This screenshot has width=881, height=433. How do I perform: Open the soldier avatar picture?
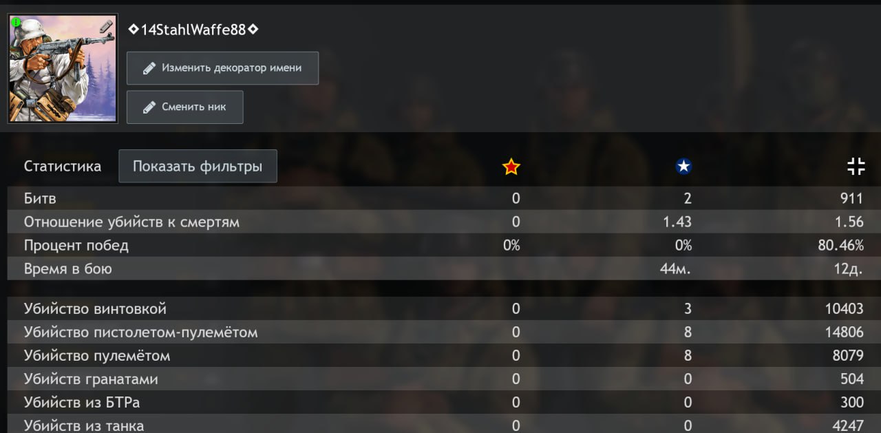click(63, 69)
